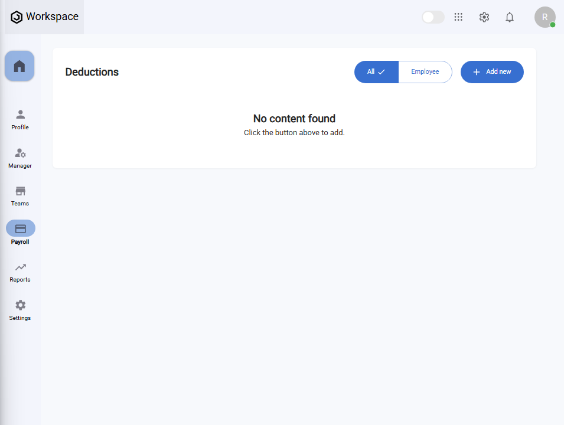Image resolution: width=564 pixels, height=425 pixels.
Task: Open the top bar settings gear
Action: [x=484, y=17]
